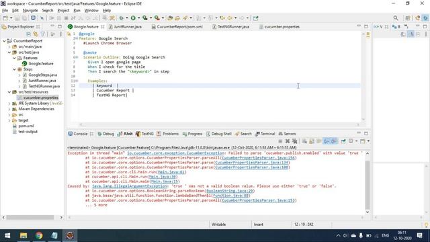Open Chrome from the taskbar
Screen dimensions: 430x242
[x=39, y=235]
